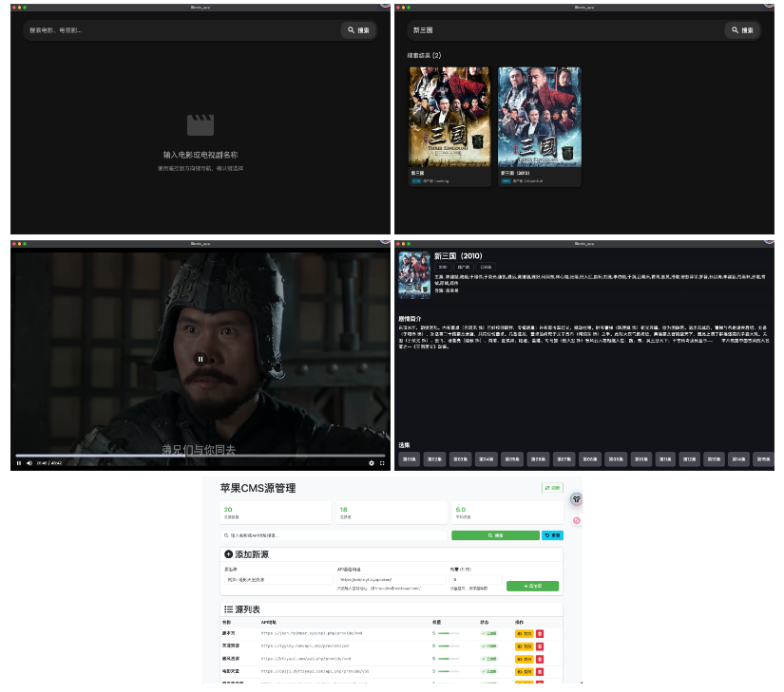Select episode 第10集

coord(641,459)
